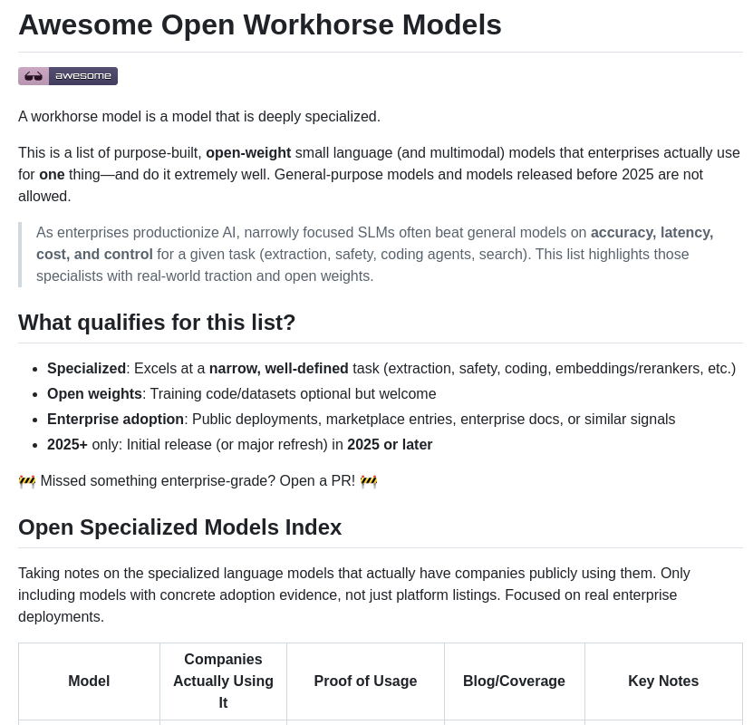Select the Enterprise adoption bullet item

[x=115, y=419]
